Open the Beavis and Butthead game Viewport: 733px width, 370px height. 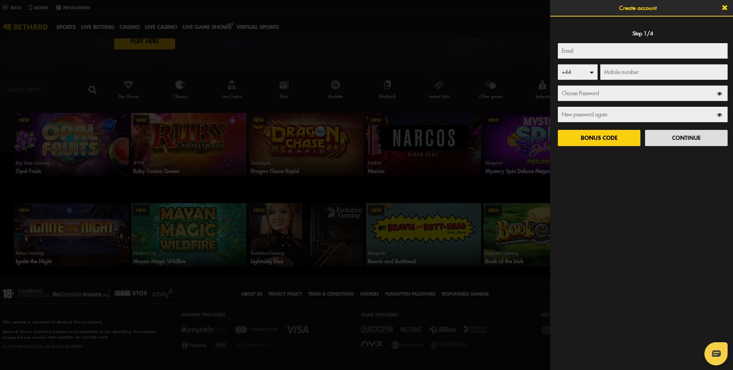coord(424,235)
